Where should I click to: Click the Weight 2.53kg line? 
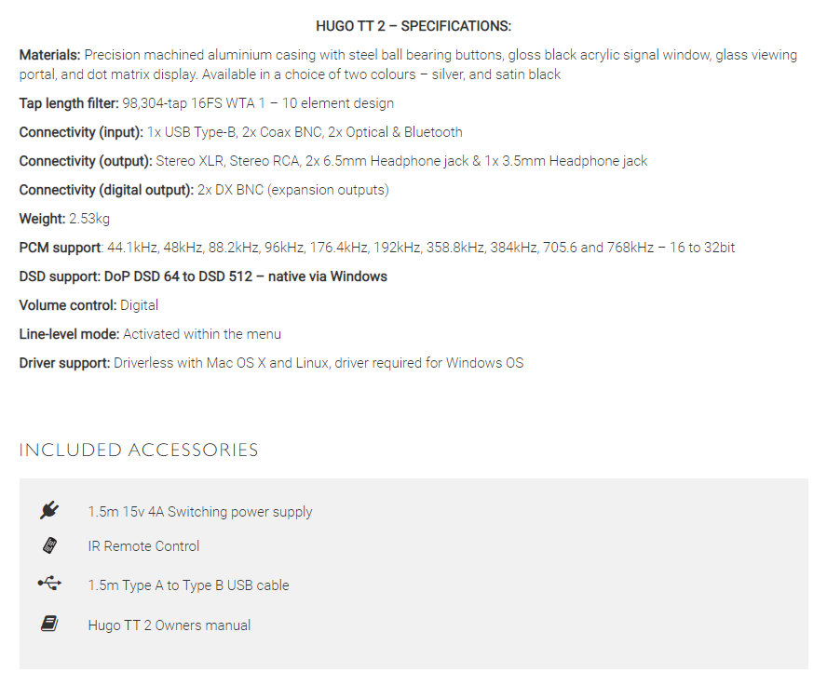(x=64, y=219)
